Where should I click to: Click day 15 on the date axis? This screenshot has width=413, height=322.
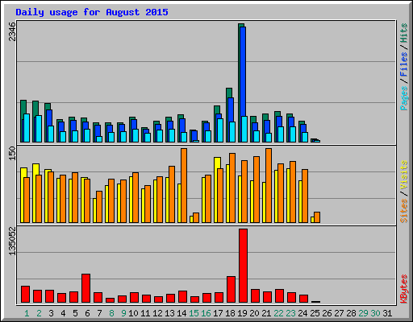point(194,313)
